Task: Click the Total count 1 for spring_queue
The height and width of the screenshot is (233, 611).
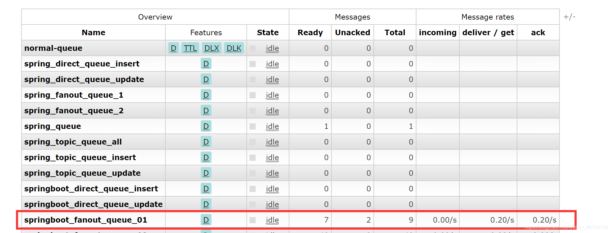Action: (x=411, y=126)
